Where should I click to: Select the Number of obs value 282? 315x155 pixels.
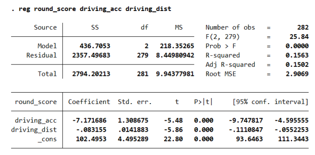pyautogui.click(x=303, y=27)
